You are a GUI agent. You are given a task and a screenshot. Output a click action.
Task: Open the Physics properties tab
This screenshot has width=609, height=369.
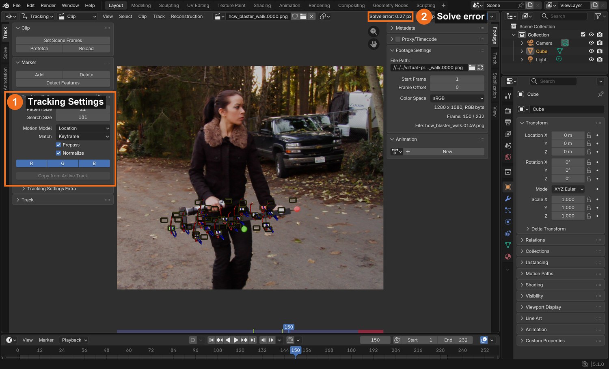(x=508, y=222)
